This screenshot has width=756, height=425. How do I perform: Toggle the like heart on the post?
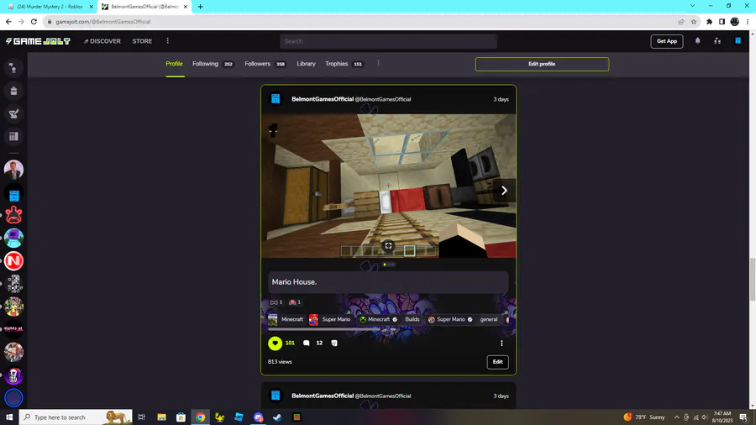(x=275, y=343)
